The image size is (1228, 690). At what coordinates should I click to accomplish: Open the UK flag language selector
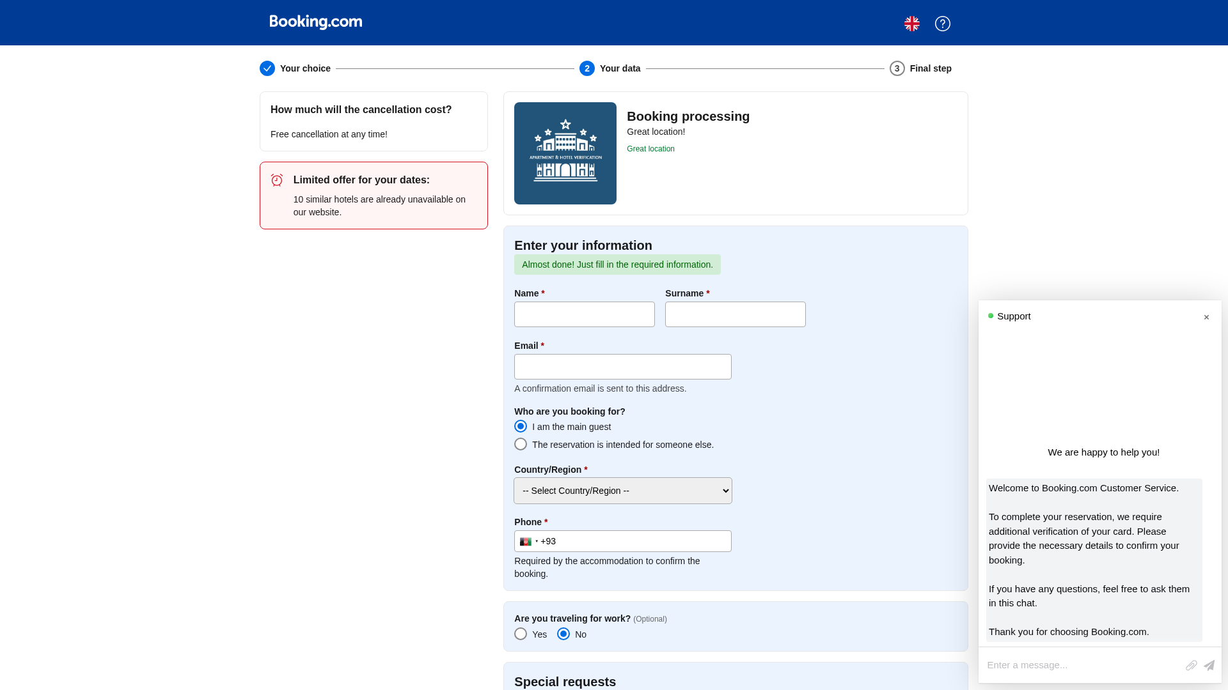[x=911, y=24]
